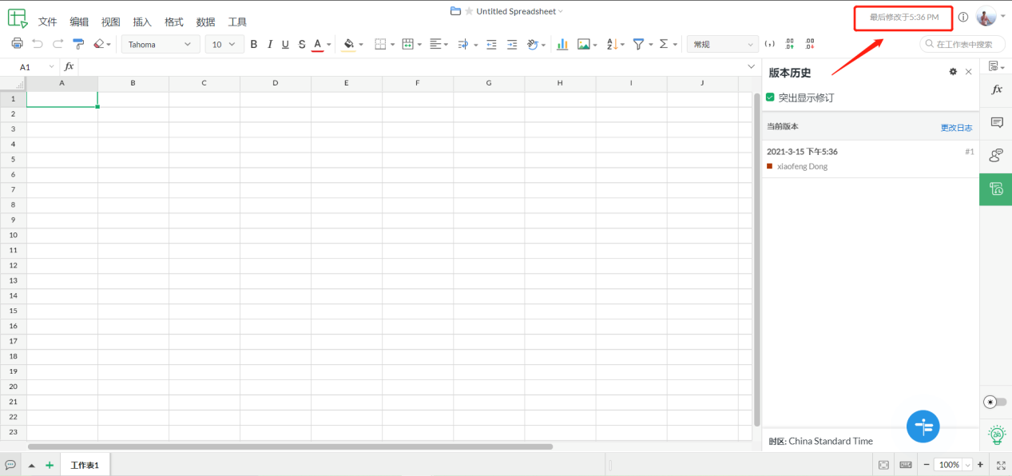This screenshot has height=476, width=1012.
Task: Open the Tahoma font dropdown
Action: point(161,44)
